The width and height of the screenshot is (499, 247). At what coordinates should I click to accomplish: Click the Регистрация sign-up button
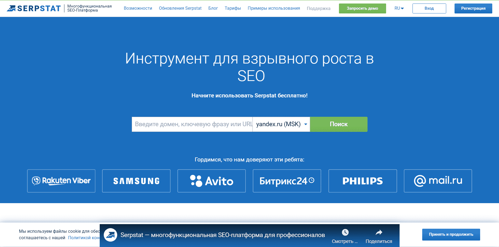(x=473, y=8)
